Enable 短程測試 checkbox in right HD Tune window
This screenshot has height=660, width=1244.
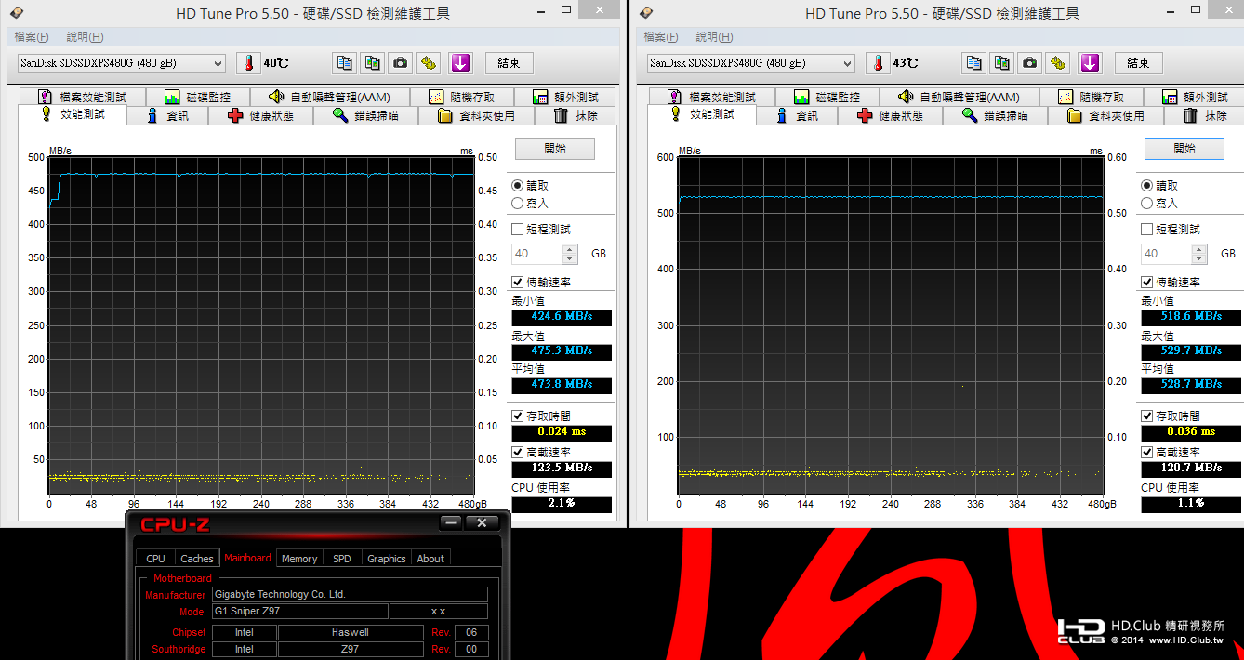1147,229
